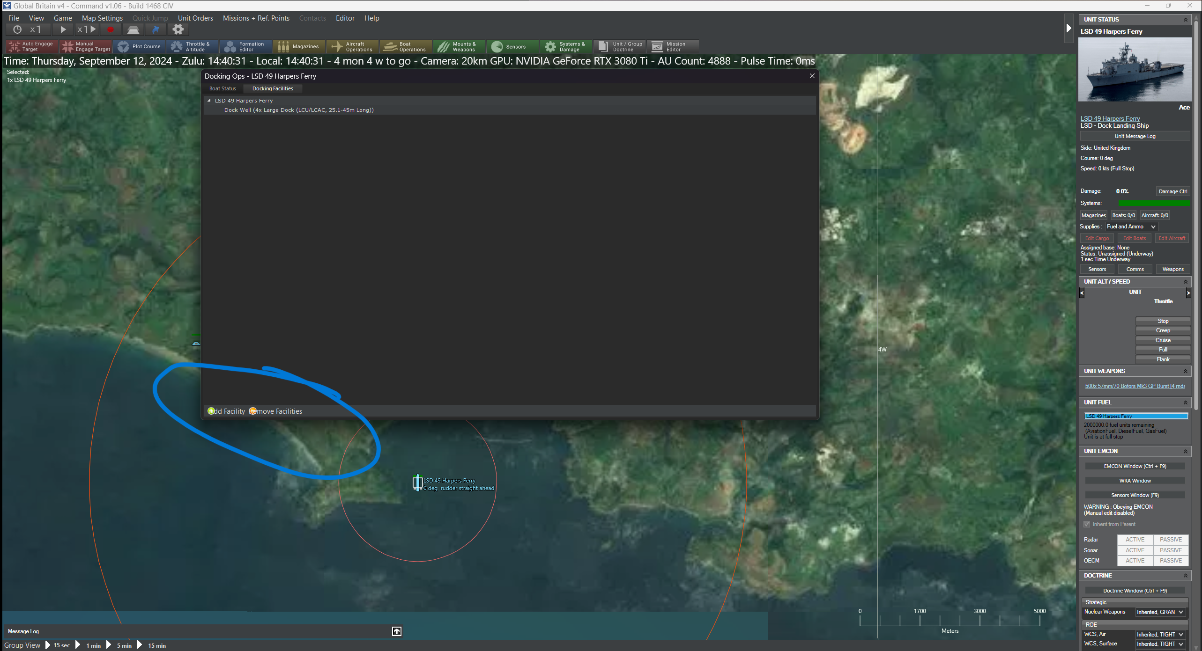This screenshot has height=651, width=1202.
Task: Open Throttle & Altitude controls
Action: 193,46
